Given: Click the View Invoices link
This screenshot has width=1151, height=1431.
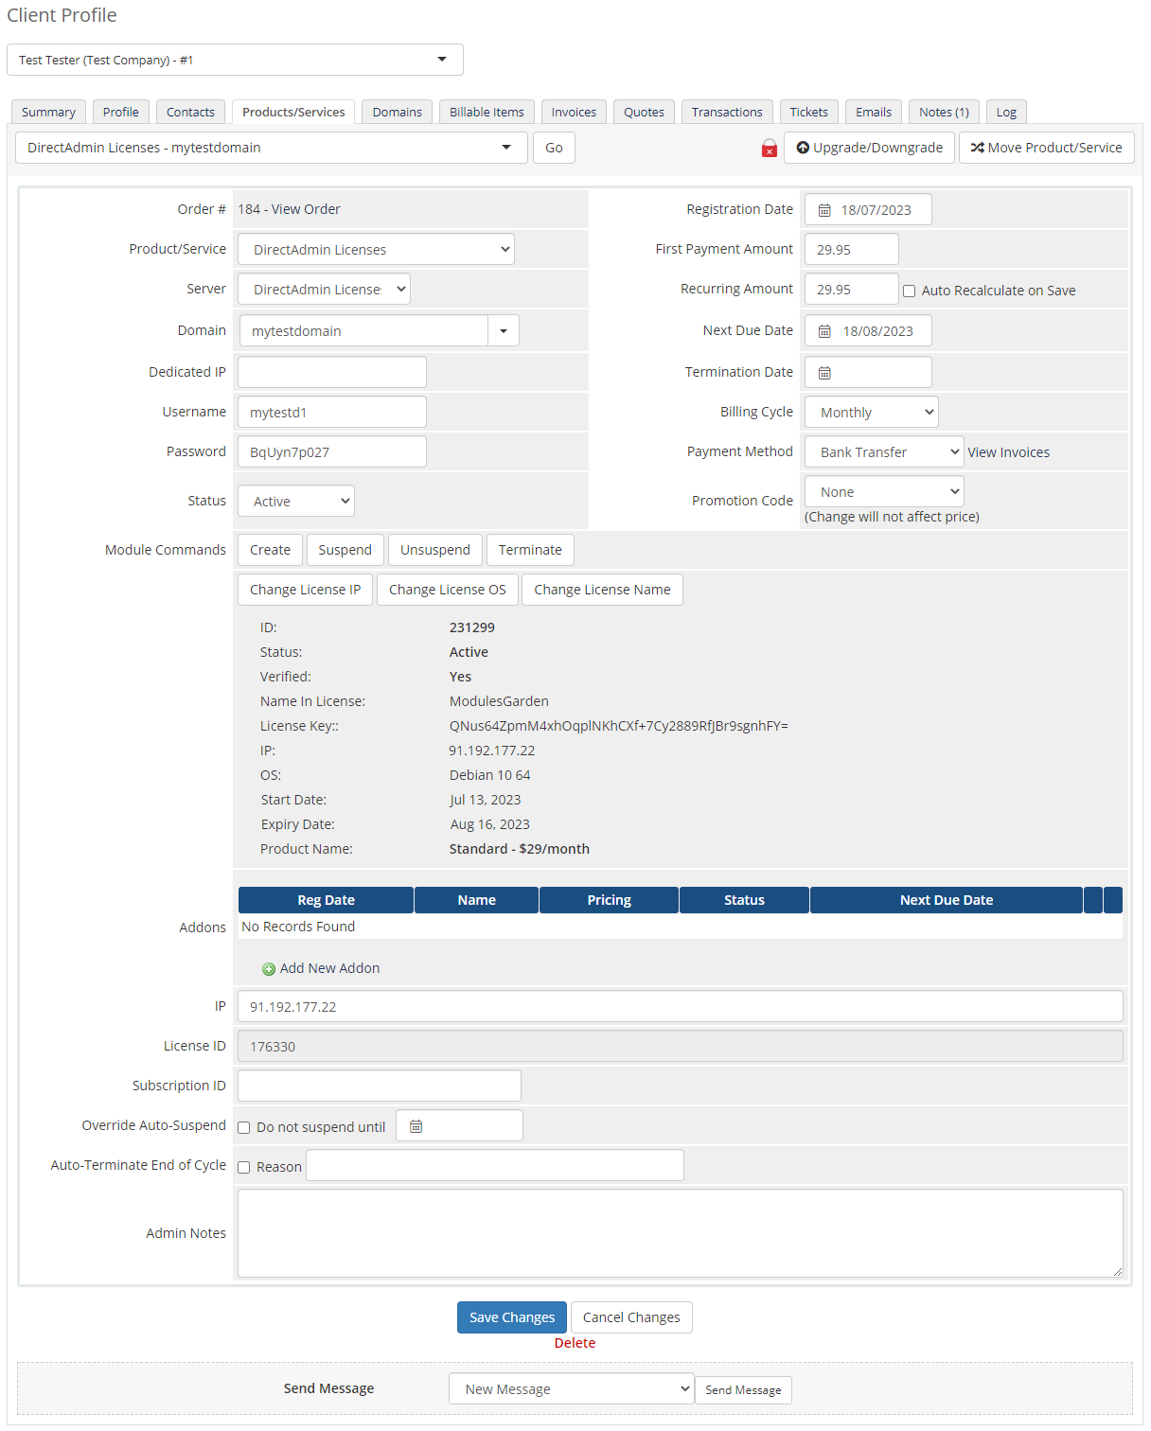Looking at the screenshot, I should (1007, 451).
